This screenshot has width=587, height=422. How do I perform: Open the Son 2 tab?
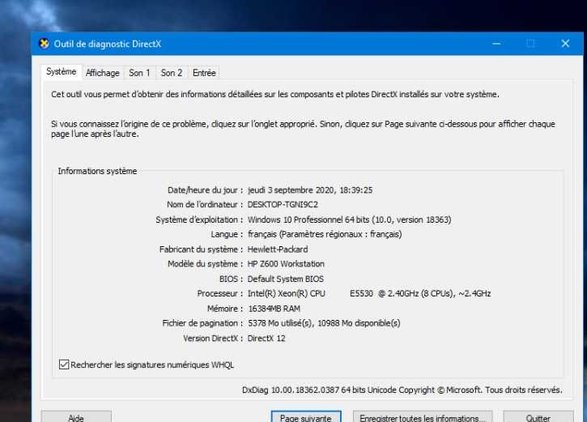[x=172, y=73]
